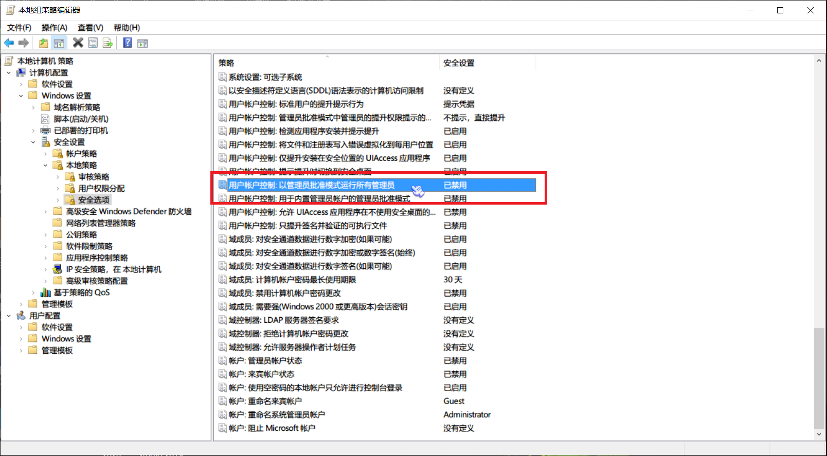Collapse the 计算机配置 node

coord(9,73)
